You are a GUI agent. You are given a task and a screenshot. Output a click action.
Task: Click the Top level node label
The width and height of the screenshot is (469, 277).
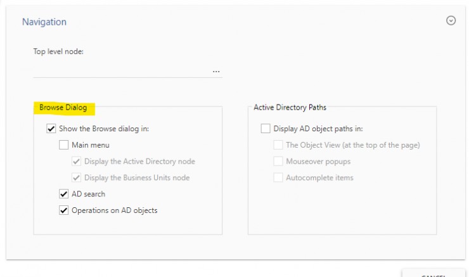(58, 51)
